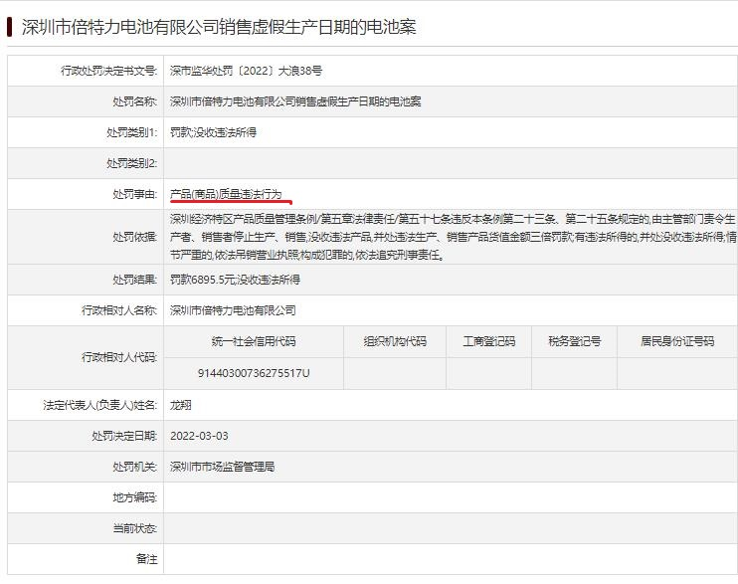Image resolution: width=738 pixels, height=584 pixels.
Task: Click the 处罚机关 label
Action: [x=134, y=467]
